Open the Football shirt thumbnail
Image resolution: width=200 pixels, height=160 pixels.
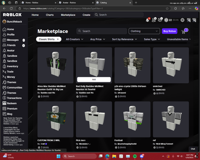[132, 119]
